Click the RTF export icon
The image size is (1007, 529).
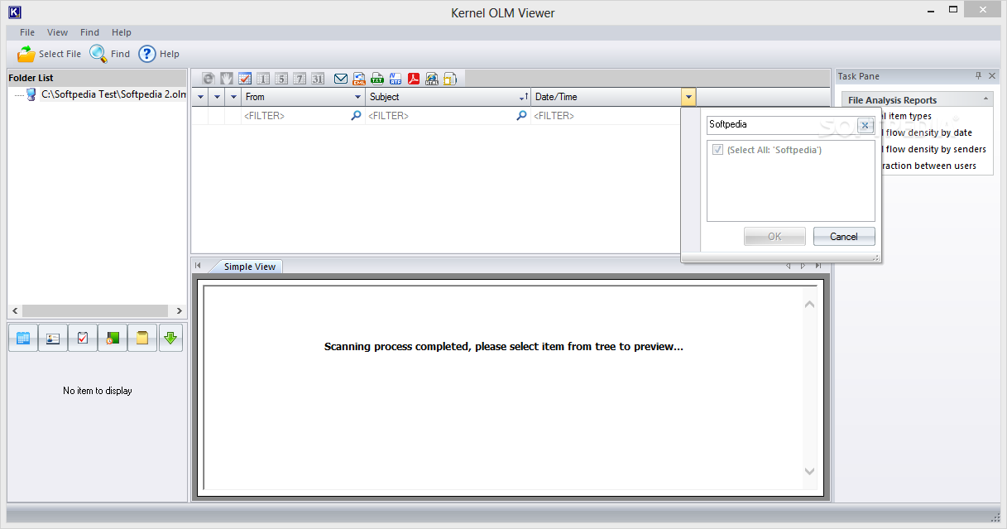point(396,79)
